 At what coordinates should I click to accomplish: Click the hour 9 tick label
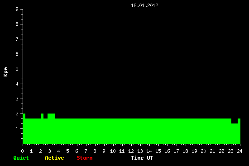tap(104, 151)
